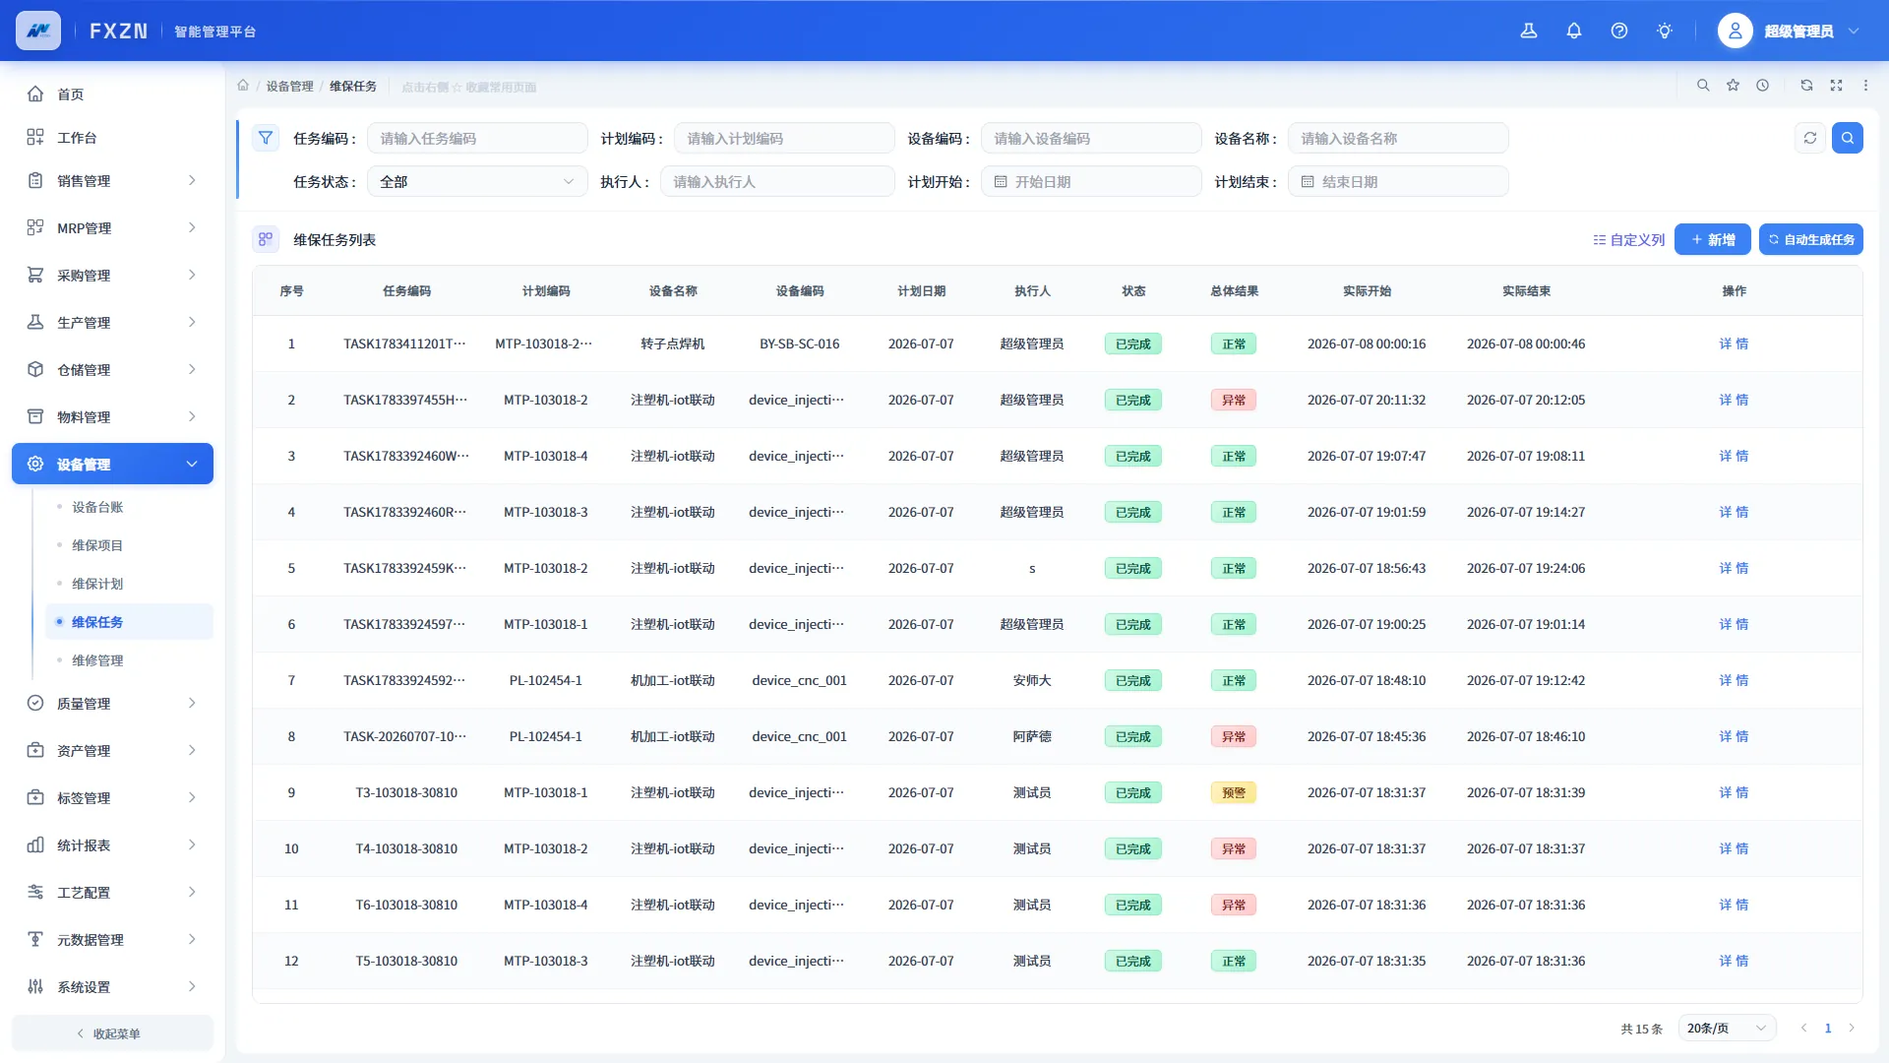Click the user profile icon in header

1736,31
